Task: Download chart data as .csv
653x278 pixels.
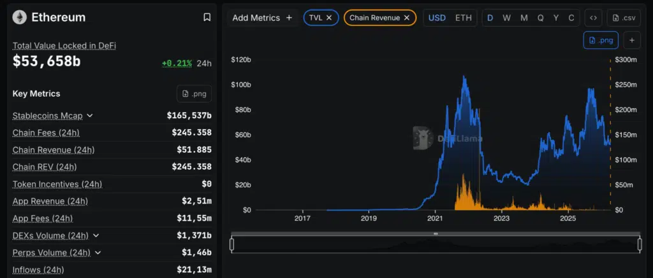Action: point(624,18)
